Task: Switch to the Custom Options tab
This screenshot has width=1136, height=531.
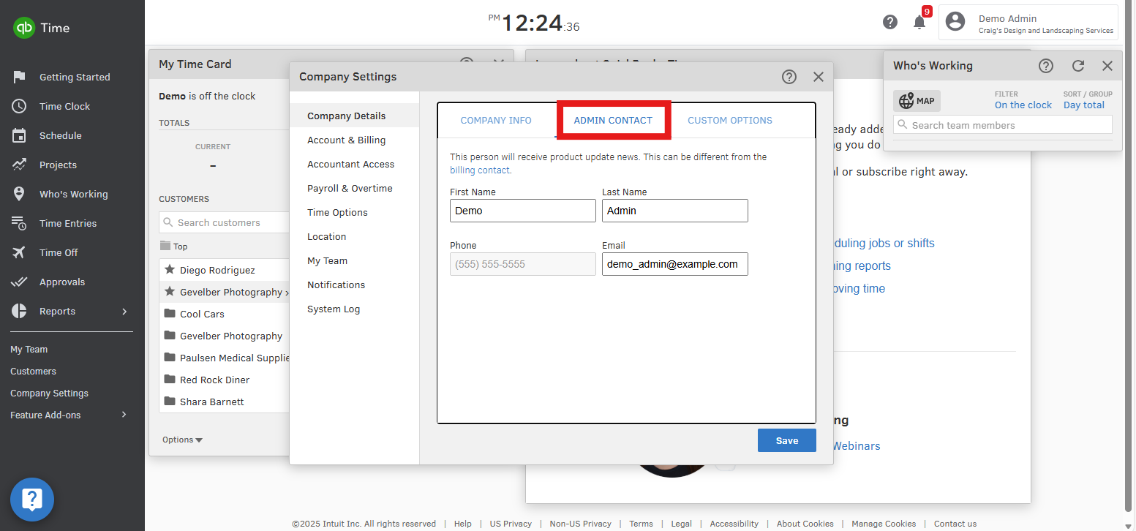Action: tap(729, 121)
